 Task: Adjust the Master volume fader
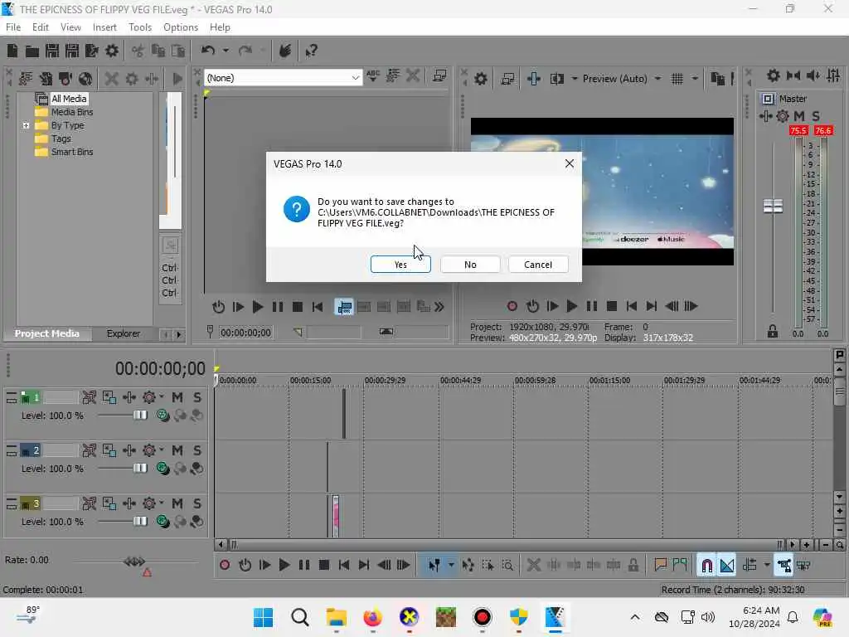pyautogui.click(x=773, y=207)
